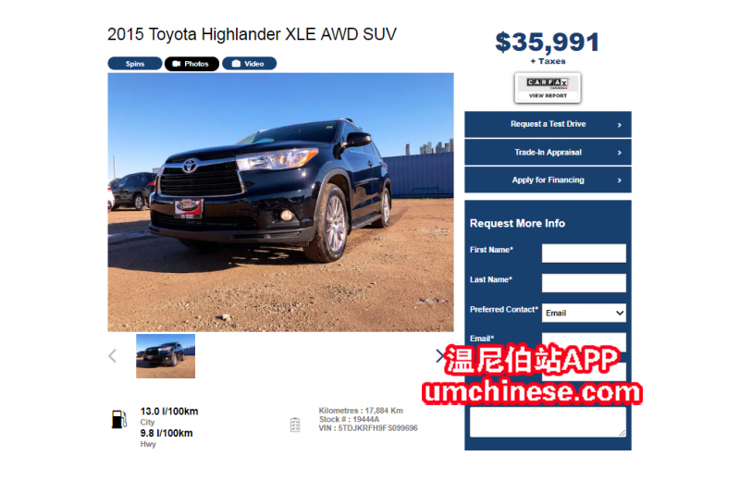Click arrow on Request a Test Drive

tap(619, 125)
